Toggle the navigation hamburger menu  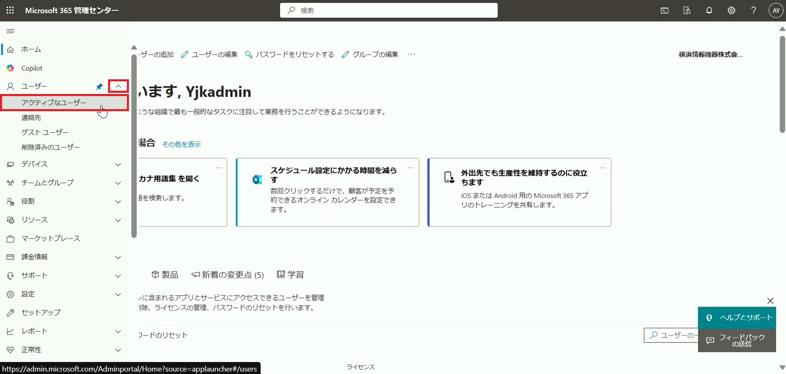[x=11, y=31]
